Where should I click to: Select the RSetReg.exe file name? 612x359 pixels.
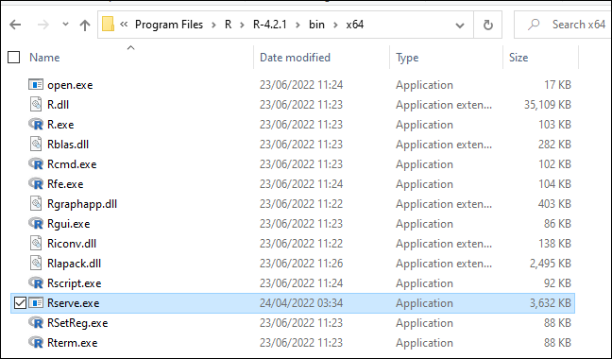[x=77, y=323]
